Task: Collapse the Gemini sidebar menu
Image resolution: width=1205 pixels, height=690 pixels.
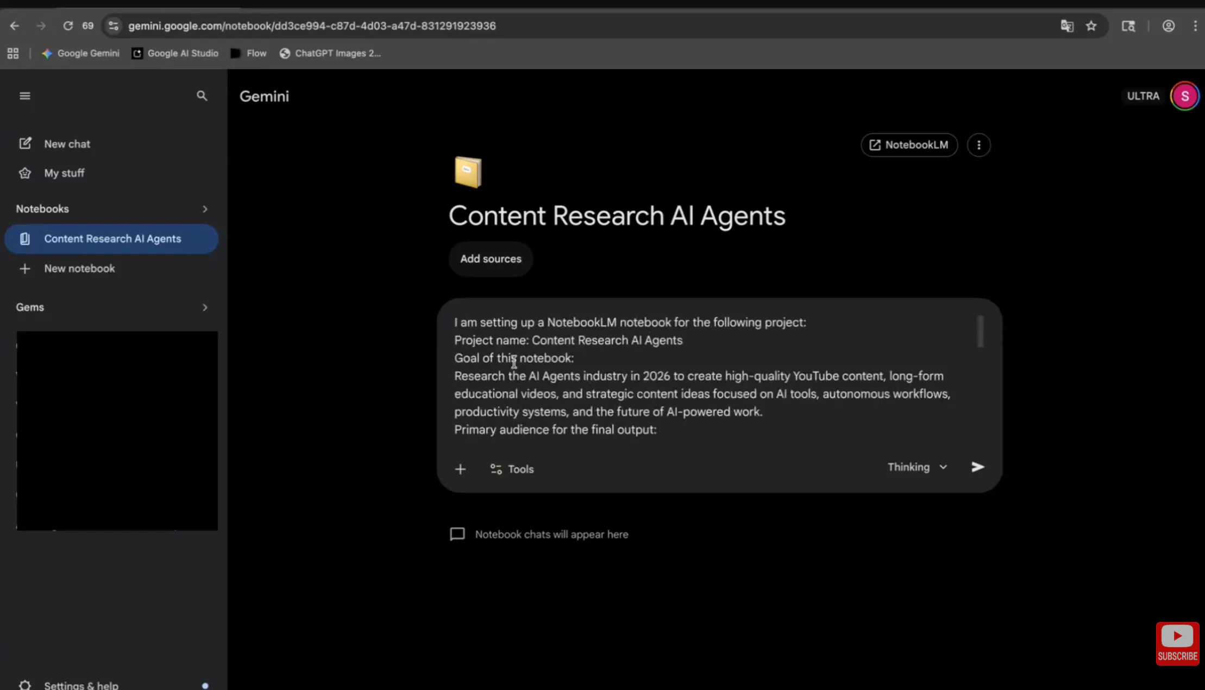Action: 25,96
